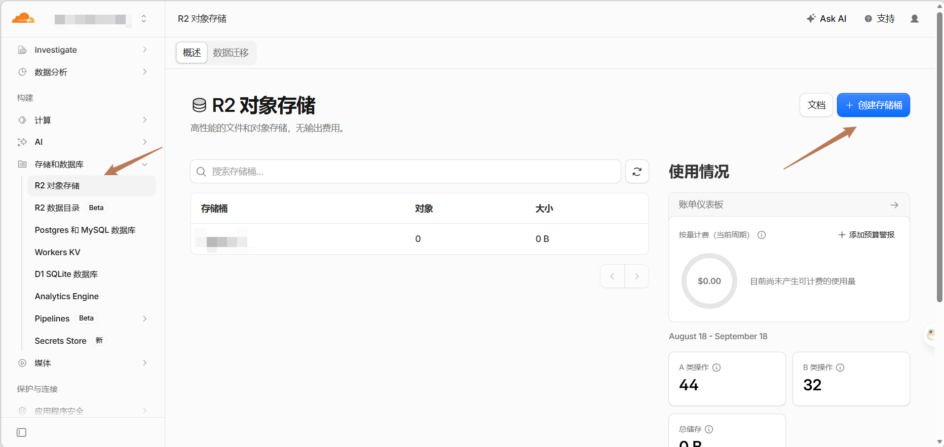Click info icon beside B 类操作
Viewport: 944px width, 447px height.
tap(840, 368)
